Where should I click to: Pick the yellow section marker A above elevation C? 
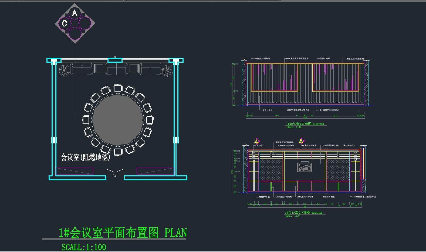(x=256, y=141)
